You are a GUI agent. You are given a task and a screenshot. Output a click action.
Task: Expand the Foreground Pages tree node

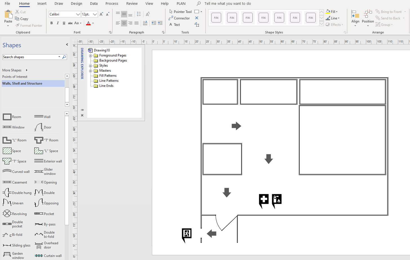[90, 55]
